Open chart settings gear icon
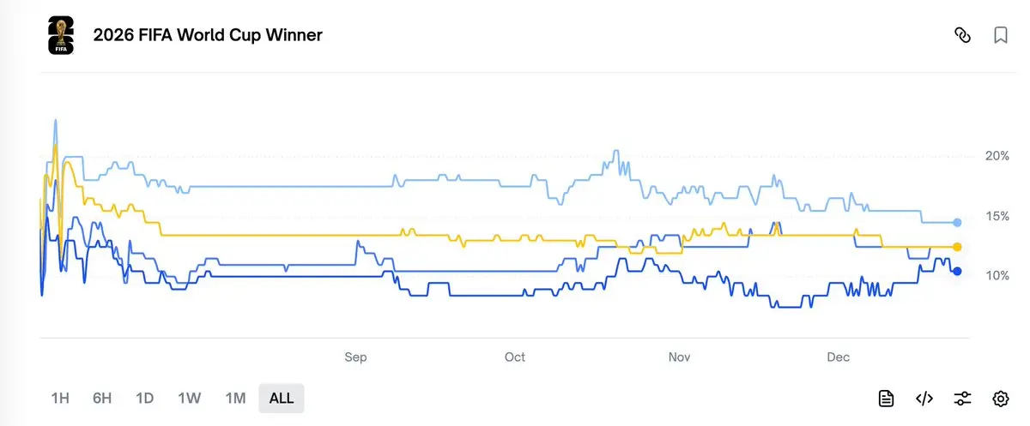Screen dimensions: 1030x426 [1000, 398]
